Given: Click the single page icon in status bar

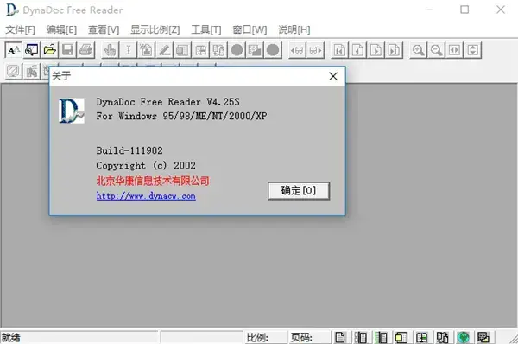Looking at the screenshot, I should pos(340,337).
